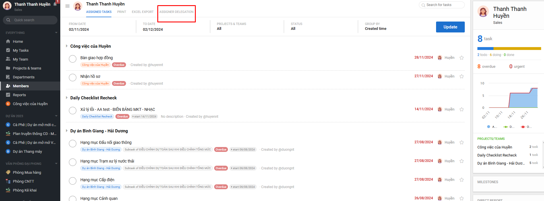Open the Assigner Delegation tab
This screenshot has width=544, height=201.
point(176,12)
